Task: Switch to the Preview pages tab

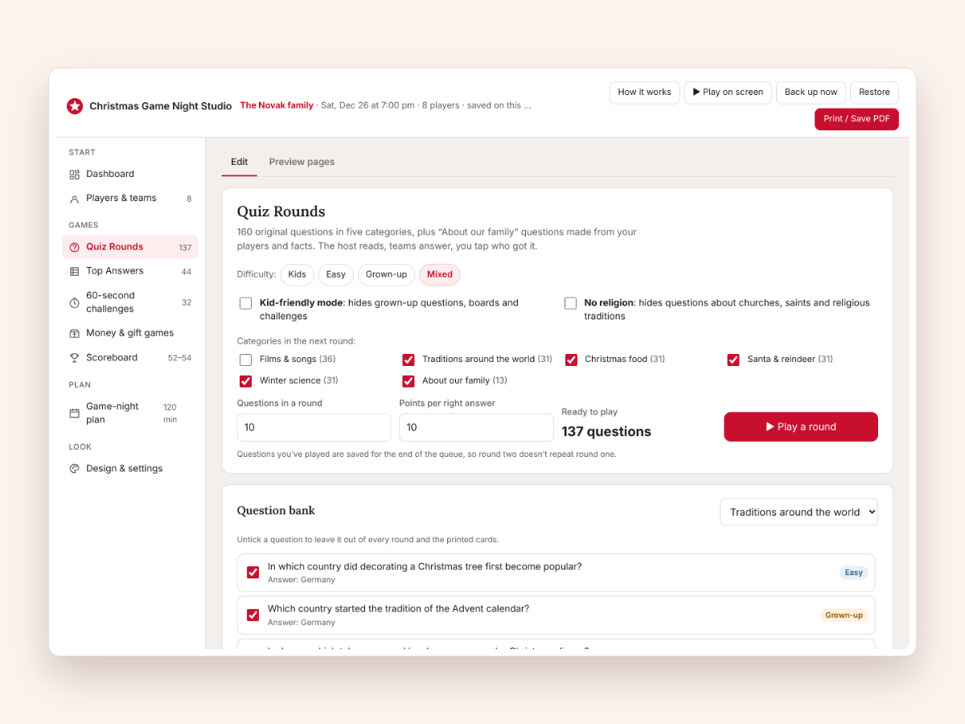Action: tap(302, 162)
